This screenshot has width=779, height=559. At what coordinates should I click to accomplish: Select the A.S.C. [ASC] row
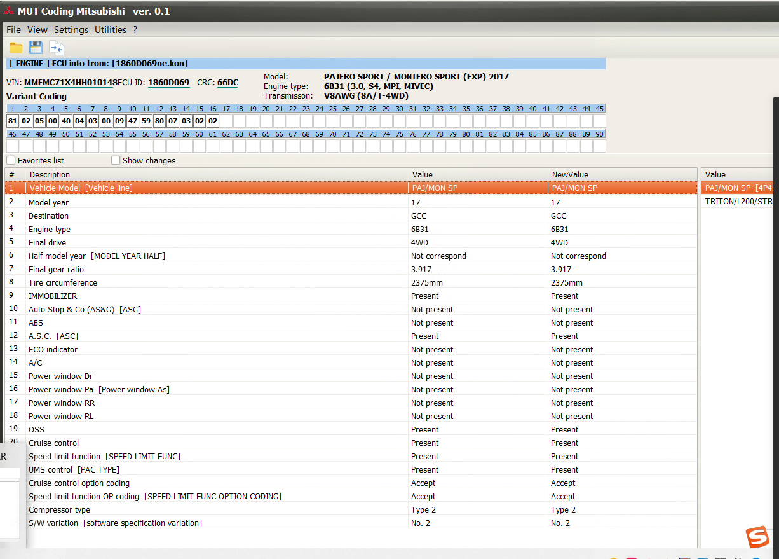point(351,336)
